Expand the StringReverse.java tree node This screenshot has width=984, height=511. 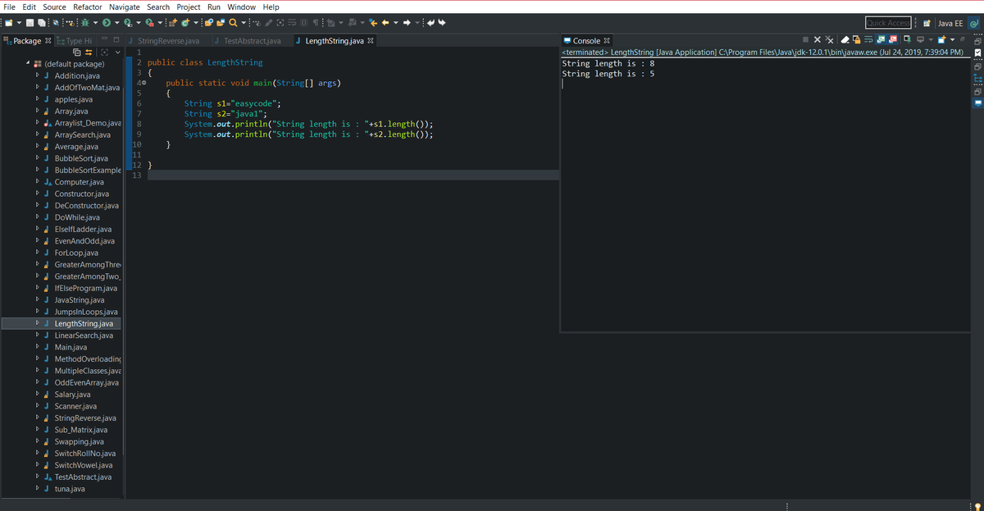click(37, 418)
